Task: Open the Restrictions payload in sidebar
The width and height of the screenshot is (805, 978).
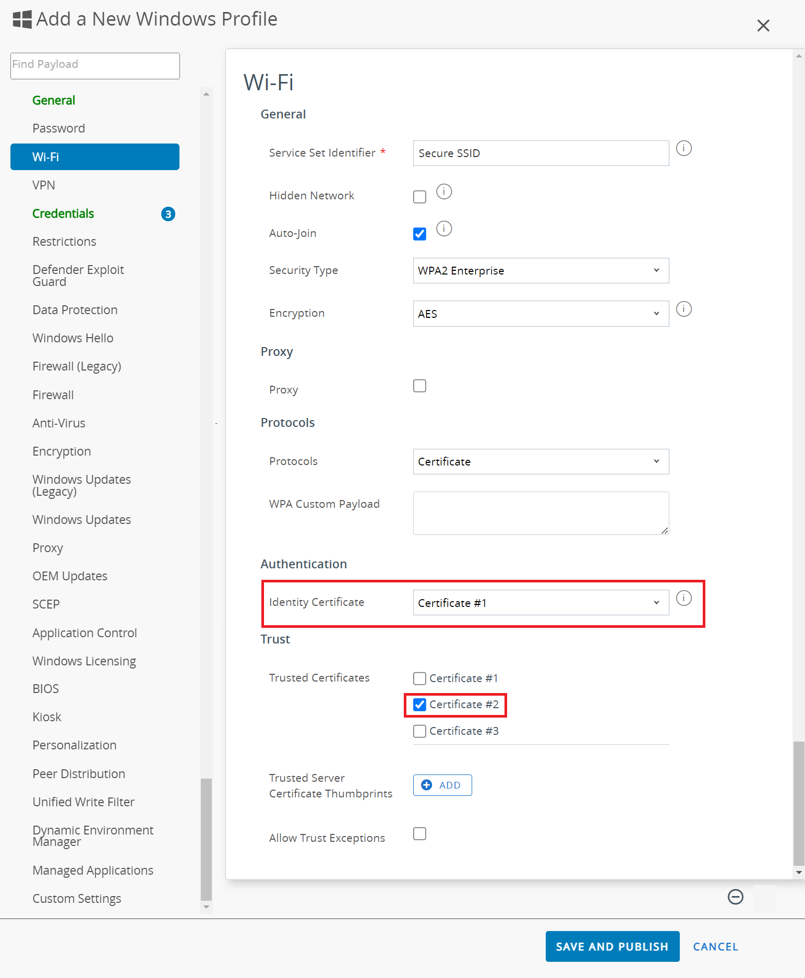Action: pyautogui.click(x=64, y=242)
